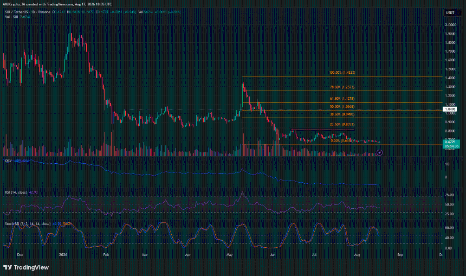
Task: Click the 61.80% (1.1278) Fibonacci label
Action: 342,99
